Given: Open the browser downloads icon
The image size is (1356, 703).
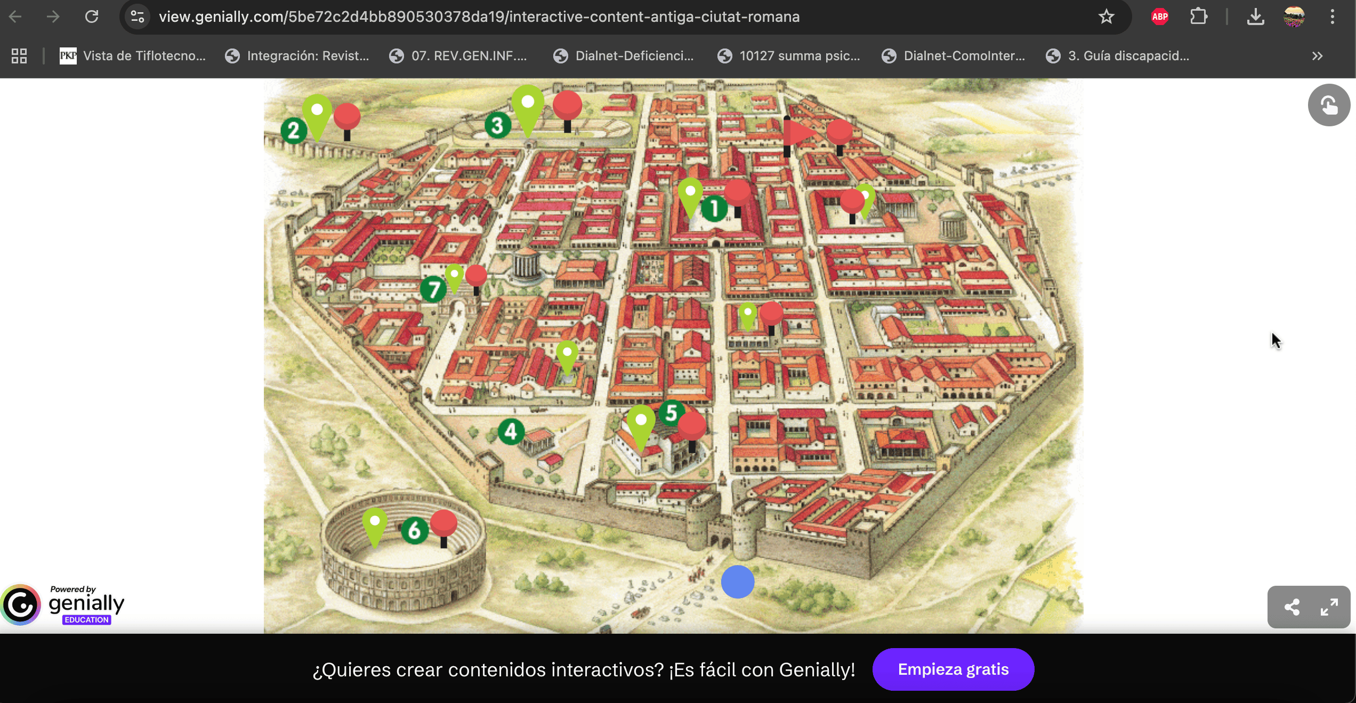Looking at the screenshot, I should (1256, 17).
